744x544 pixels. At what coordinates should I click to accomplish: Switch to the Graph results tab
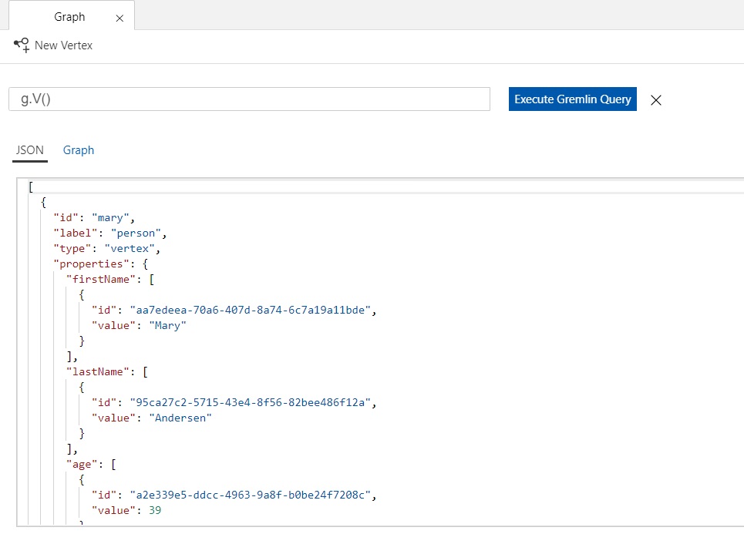click(x=79, y=150)
